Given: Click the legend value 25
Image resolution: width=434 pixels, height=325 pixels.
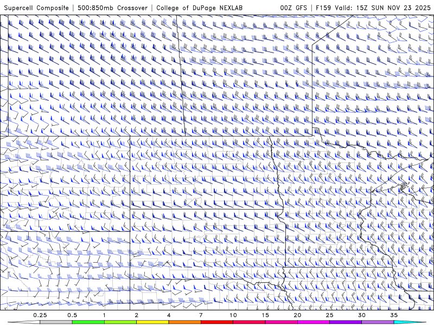Looking at the screenshot, I should click(329, 315).
